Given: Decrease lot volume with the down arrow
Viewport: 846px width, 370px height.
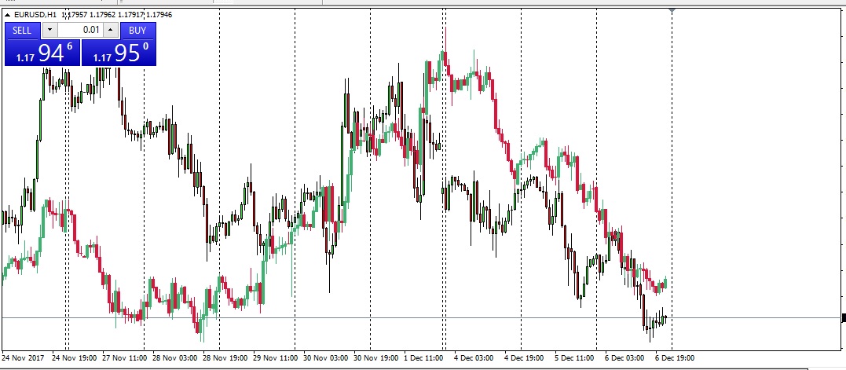Looking at the screenshot, I should (x=50, y=30).
